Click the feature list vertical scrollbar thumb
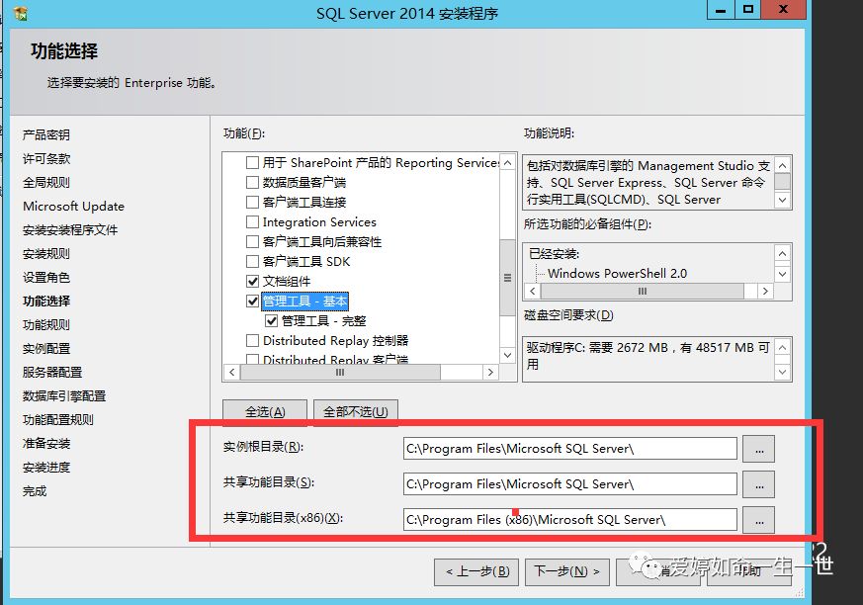The width and height of the screenshot is (863, 605). click(x=507, y=278)
